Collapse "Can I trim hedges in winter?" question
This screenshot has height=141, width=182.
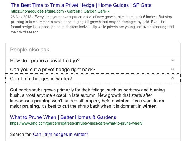tap(41, 79)
